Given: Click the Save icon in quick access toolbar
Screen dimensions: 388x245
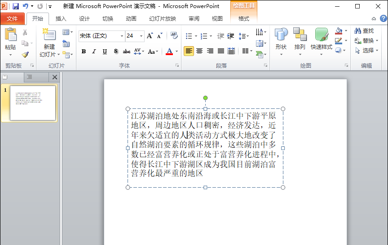Looking at the screenshot, I should coord(16,6).
